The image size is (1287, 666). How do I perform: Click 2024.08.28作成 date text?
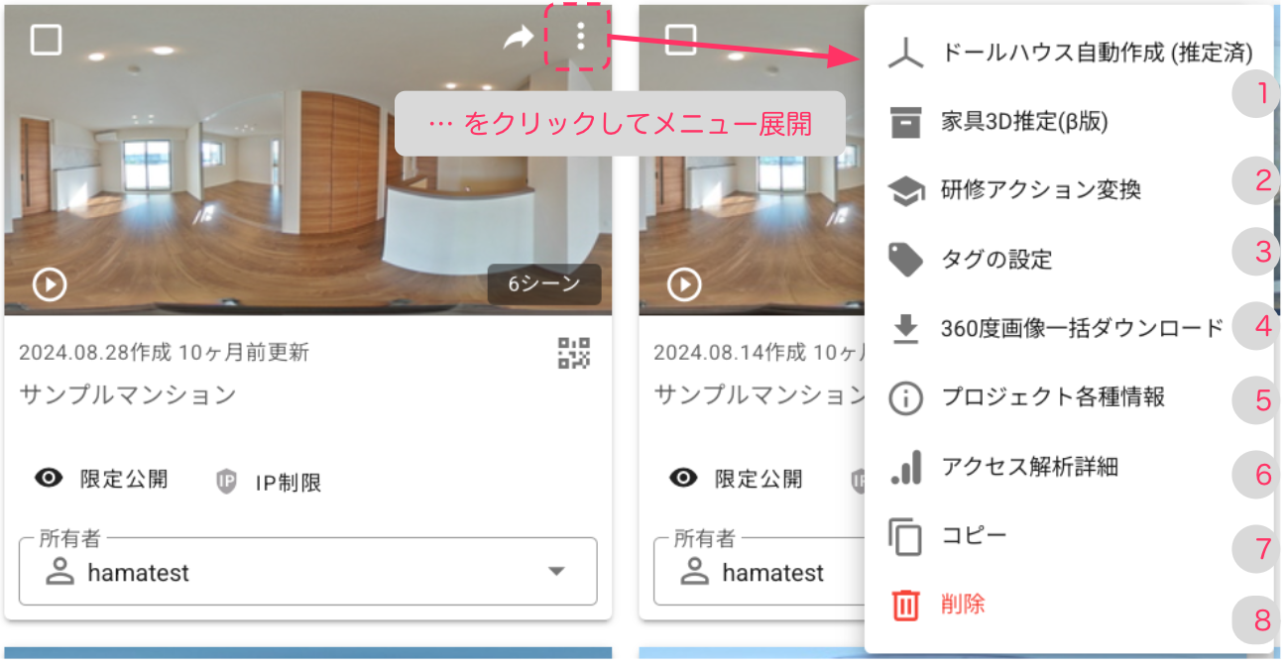pyautogui.click(x=95, y=352)
